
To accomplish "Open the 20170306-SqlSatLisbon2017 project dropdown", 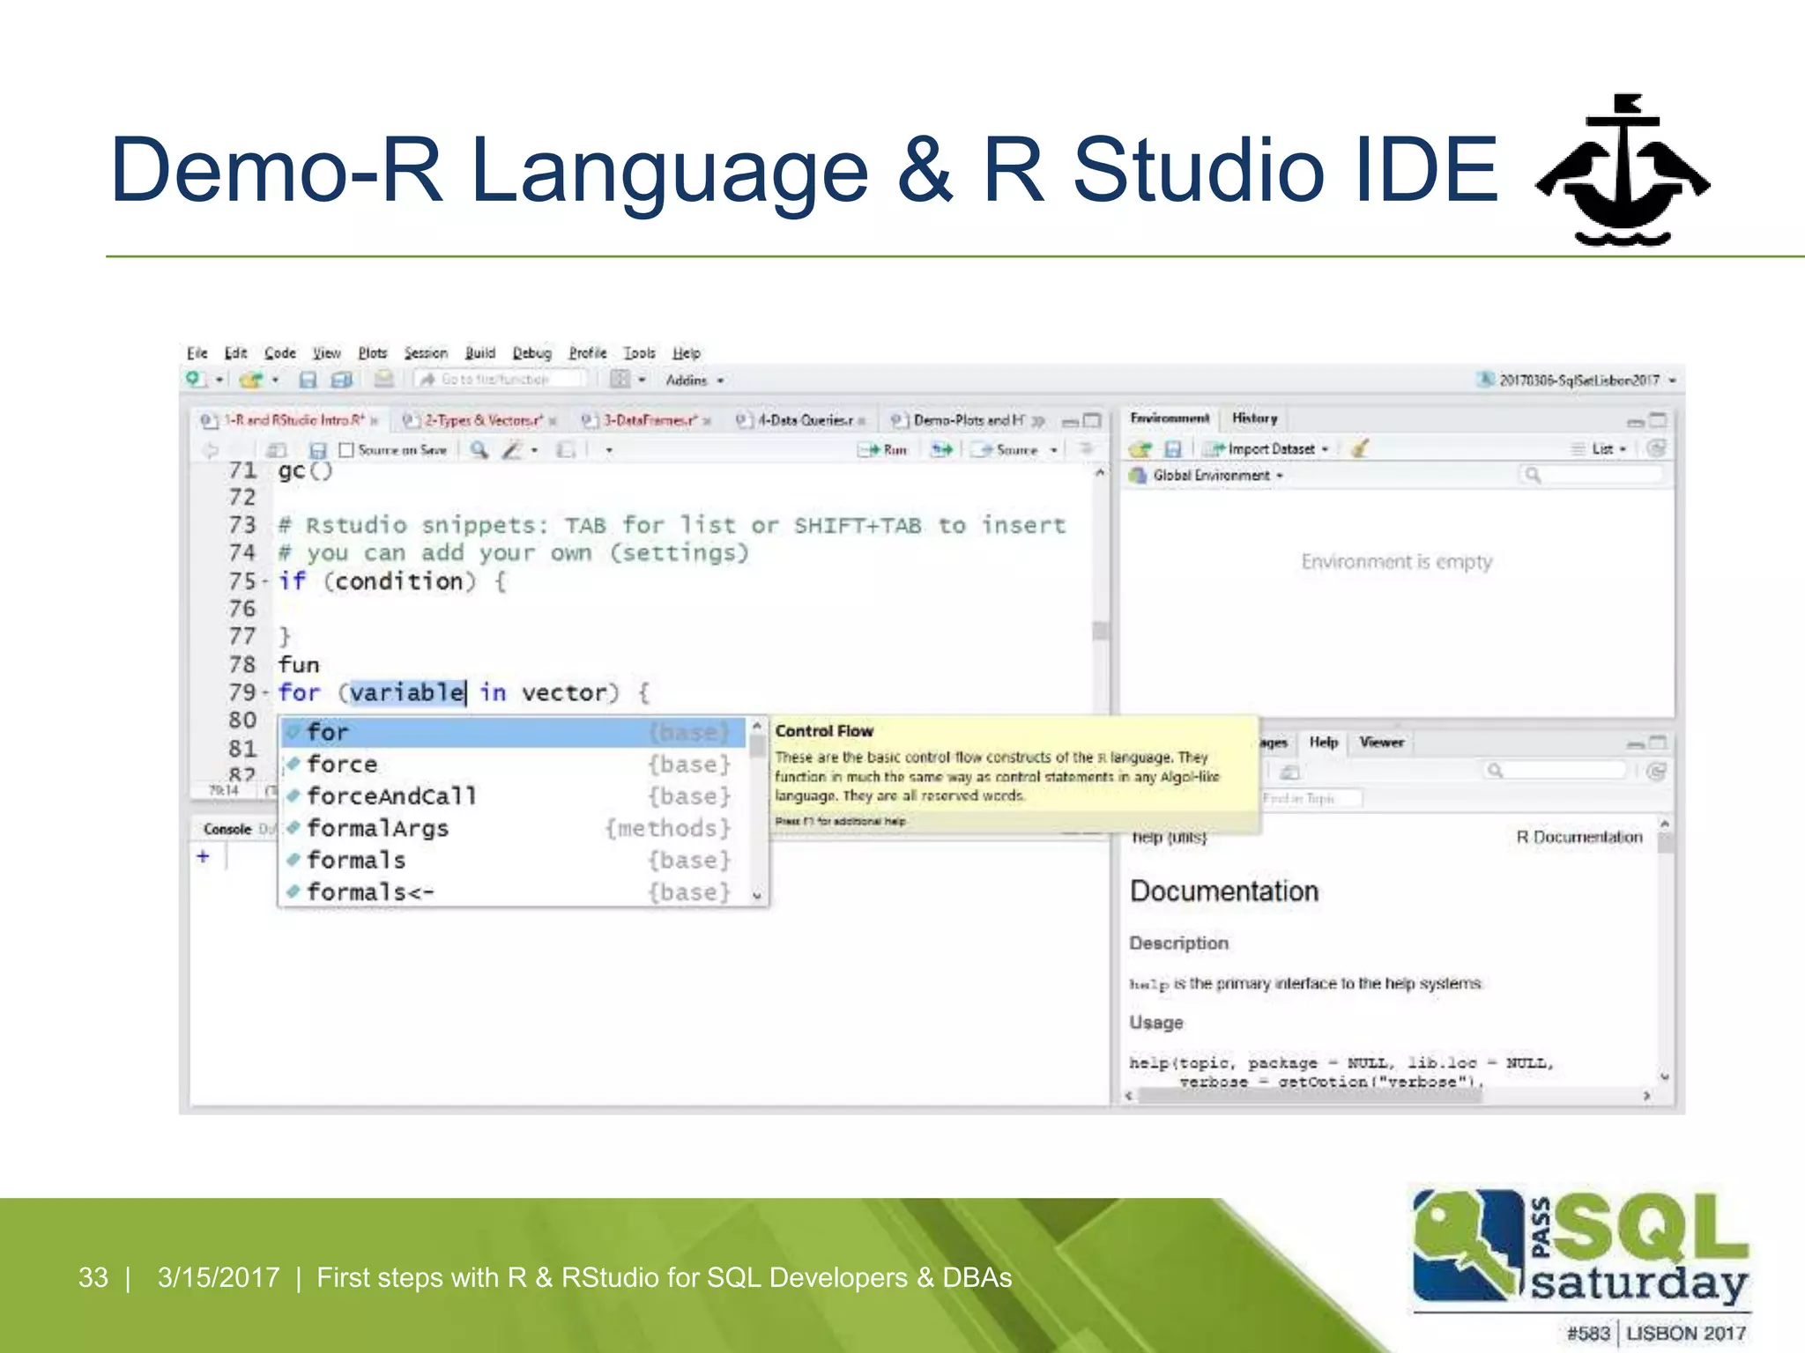I will point(1577,380).
